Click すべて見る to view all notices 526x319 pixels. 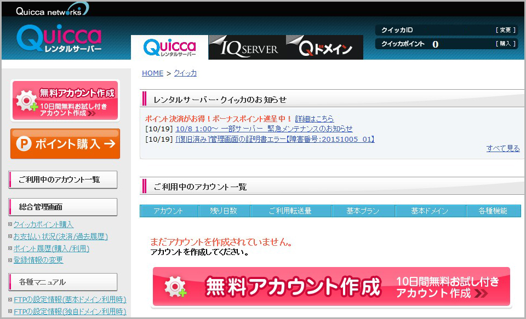502,148
